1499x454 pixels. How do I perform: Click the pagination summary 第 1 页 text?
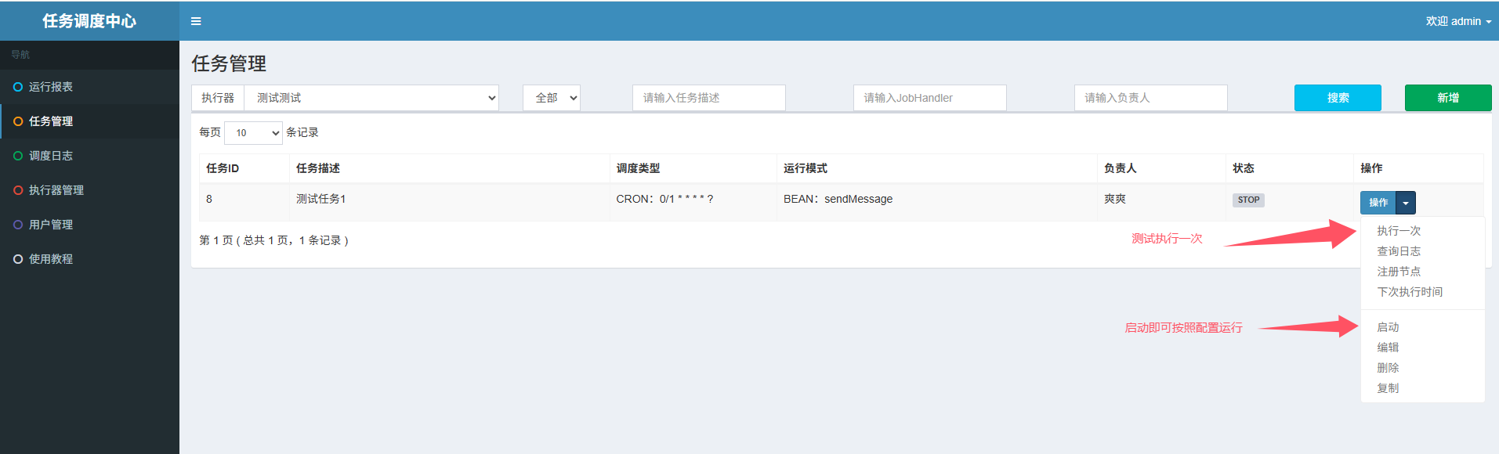pos(273,240)
